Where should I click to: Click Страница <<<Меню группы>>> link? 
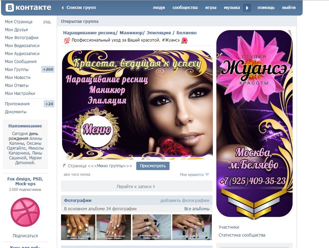click(100, 166)
